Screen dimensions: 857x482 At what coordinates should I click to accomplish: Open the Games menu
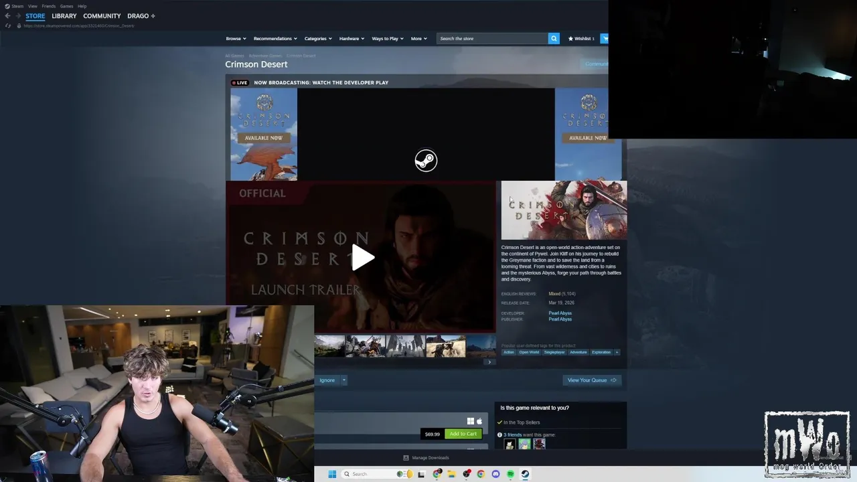pyautogui.click(x=66, y=6)
